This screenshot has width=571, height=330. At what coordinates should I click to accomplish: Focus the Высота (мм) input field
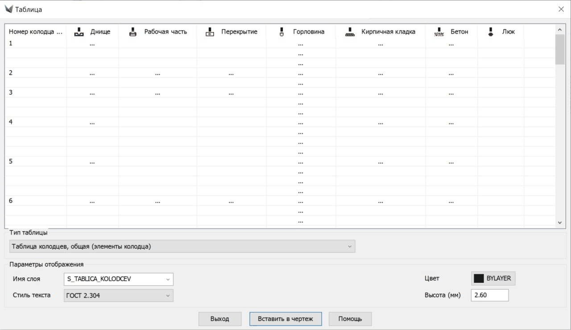489,295
